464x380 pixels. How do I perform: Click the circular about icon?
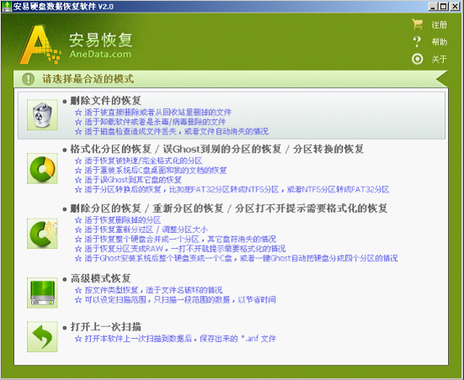(x=417, y=59)
